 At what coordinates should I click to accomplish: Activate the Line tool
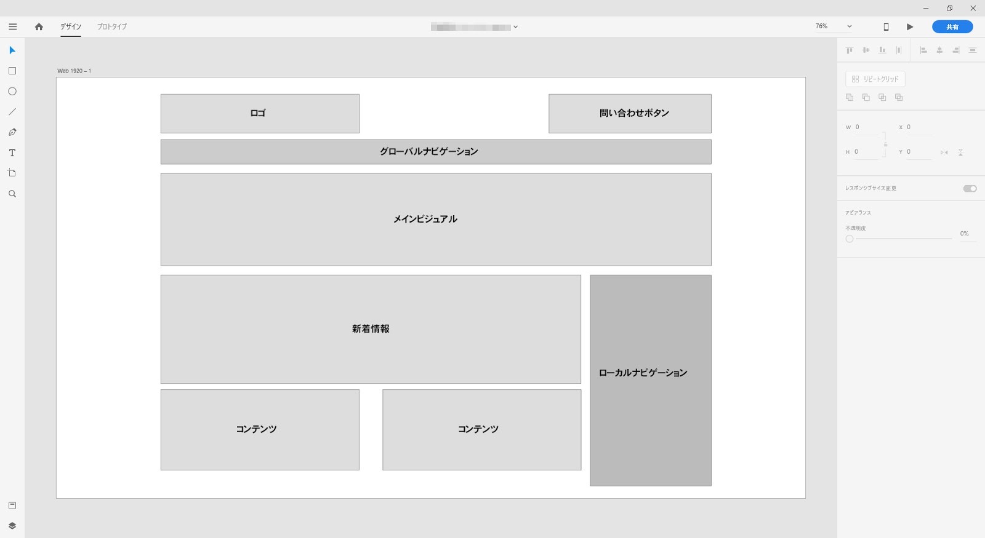[12, 112]
